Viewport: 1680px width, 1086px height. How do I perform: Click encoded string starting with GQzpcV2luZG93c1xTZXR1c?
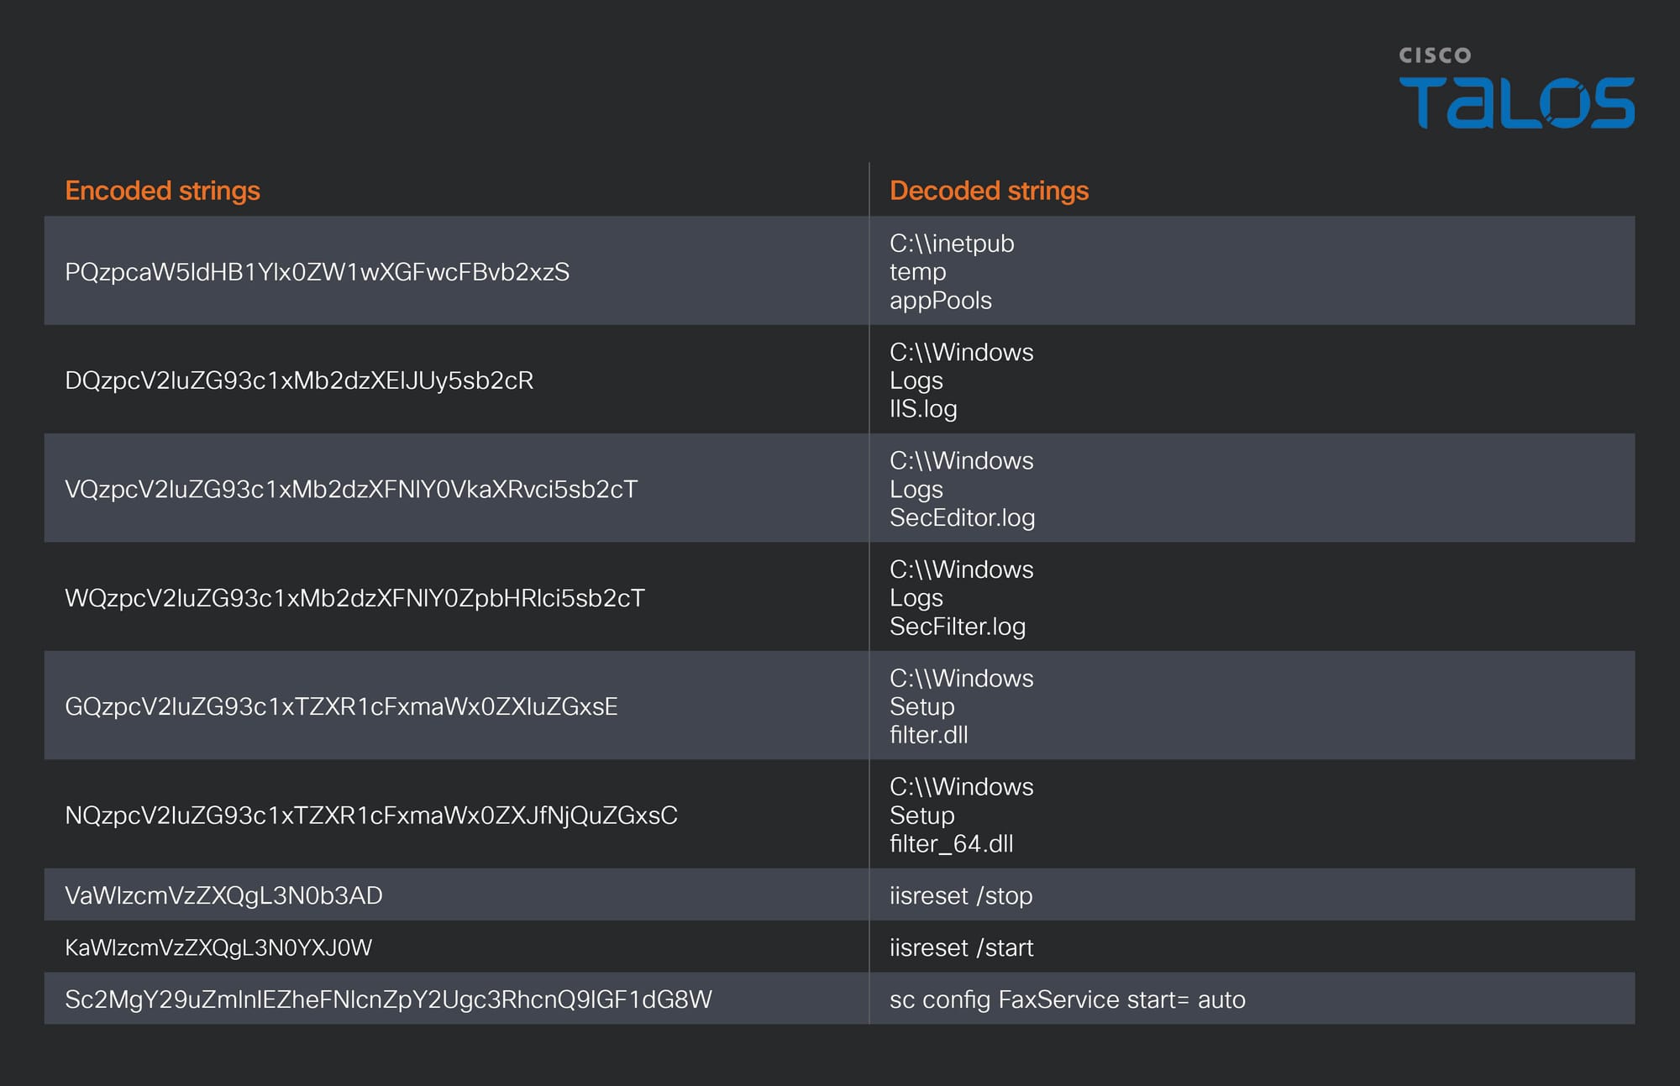[x=341, y=706]
